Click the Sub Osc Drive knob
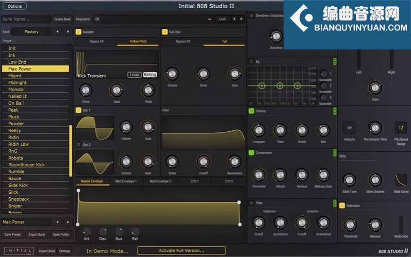This screenshot has width=411, height=257. point(203,74)
